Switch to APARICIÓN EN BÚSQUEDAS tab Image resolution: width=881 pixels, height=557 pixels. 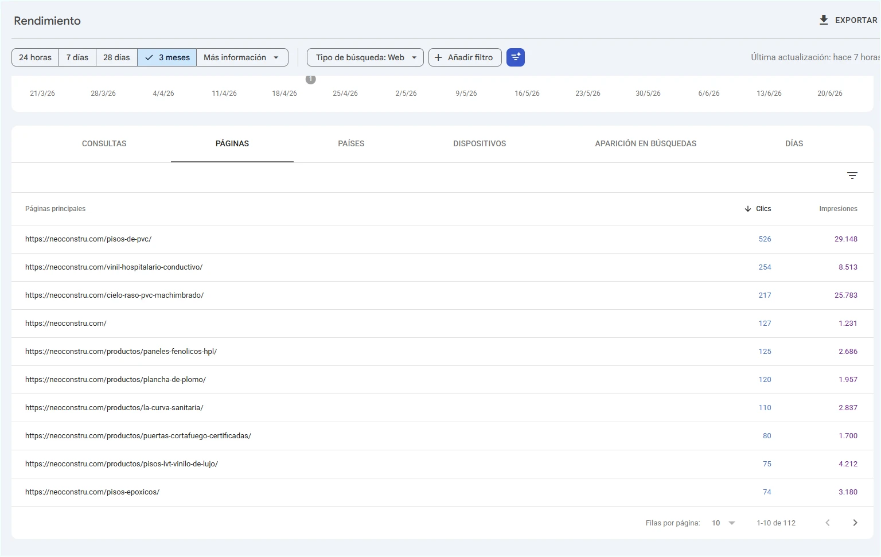(646, 143)
